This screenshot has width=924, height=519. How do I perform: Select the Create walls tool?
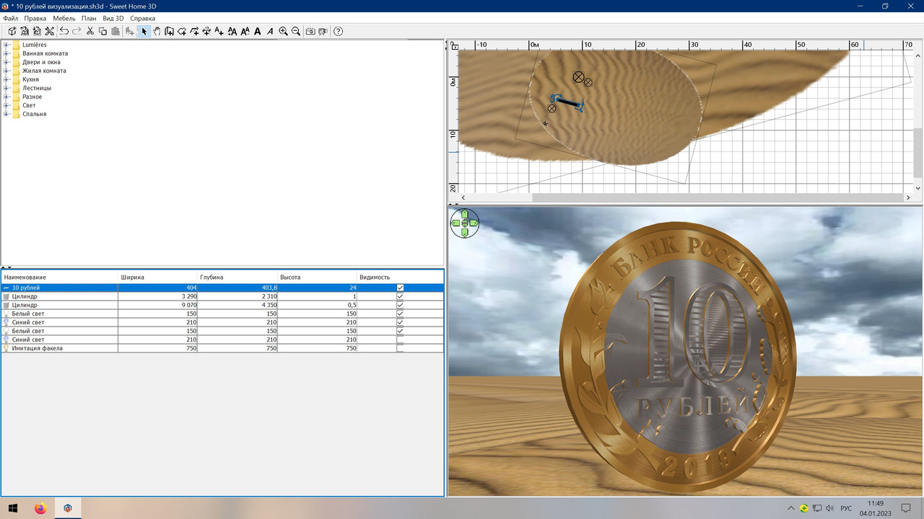pos(170,32)
